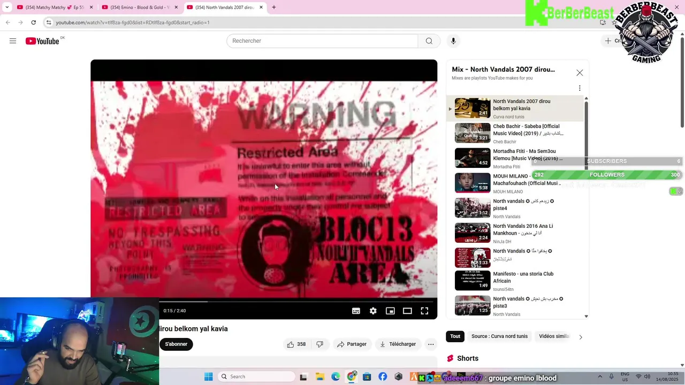Play MOUH MILANO Machafouhach video
This screenshot has width=685, height=385.
[515, 183]
